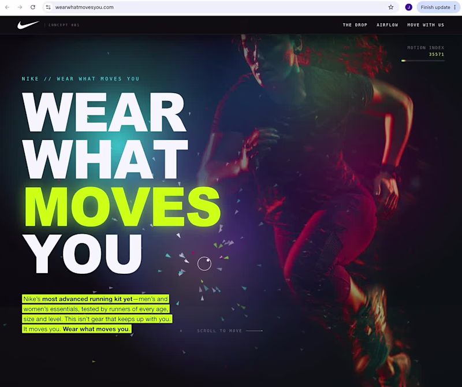Click the CONCEPT 001 label
Screen dimensions: 462x387
click(64, 25)
